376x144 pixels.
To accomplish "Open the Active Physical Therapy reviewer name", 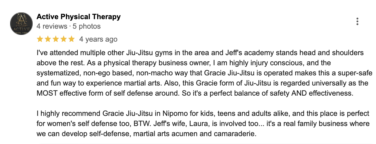I will click(79, 17).
